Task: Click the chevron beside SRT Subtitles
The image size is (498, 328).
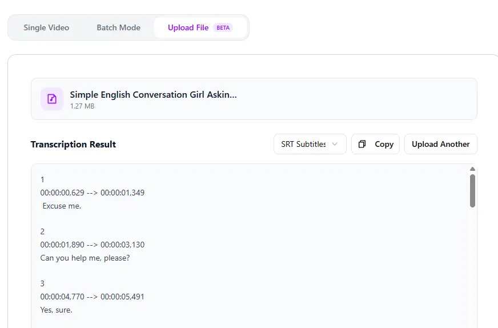Action: 335,144
